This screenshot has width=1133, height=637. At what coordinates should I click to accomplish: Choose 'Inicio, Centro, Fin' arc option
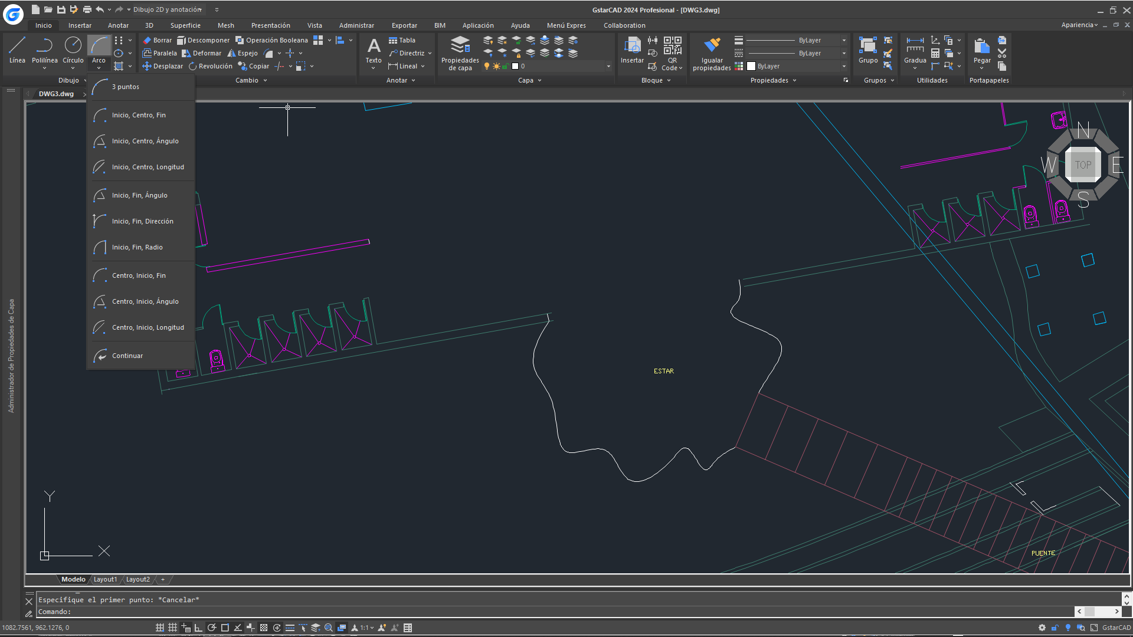pyautogui.click(x=139, y=115)
